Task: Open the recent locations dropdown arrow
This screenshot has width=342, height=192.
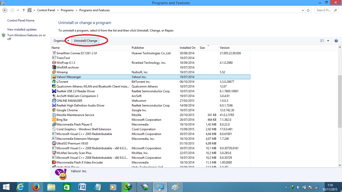Action: click(18, 10)
